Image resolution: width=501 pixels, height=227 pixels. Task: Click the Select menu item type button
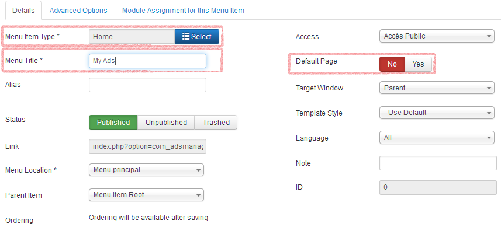[197, 37]
